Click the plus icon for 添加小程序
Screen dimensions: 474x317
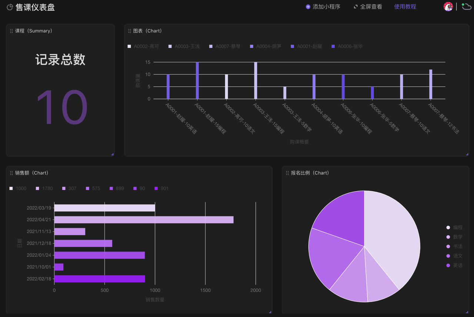point(308,7)
